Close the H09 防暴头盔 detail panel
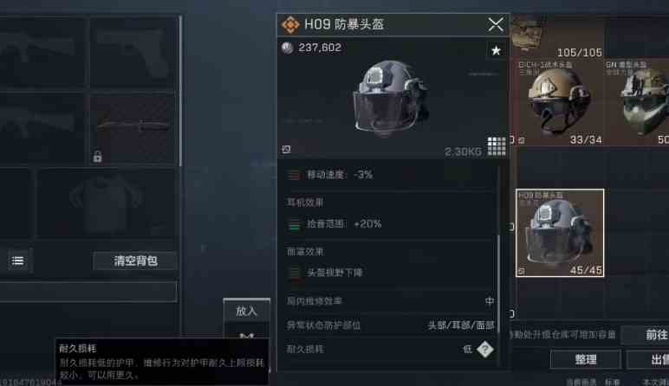 496,25
